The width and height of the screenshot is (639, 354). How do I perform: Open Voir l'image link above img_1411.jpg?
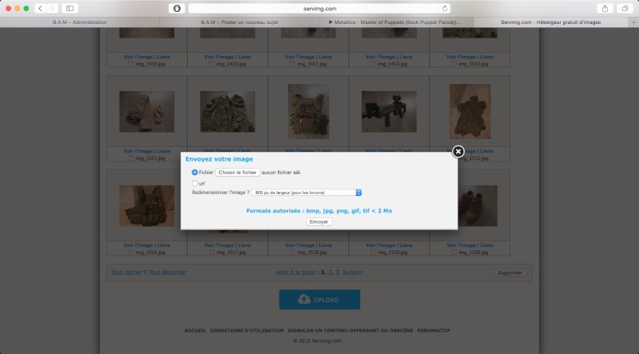click(300, 57)
